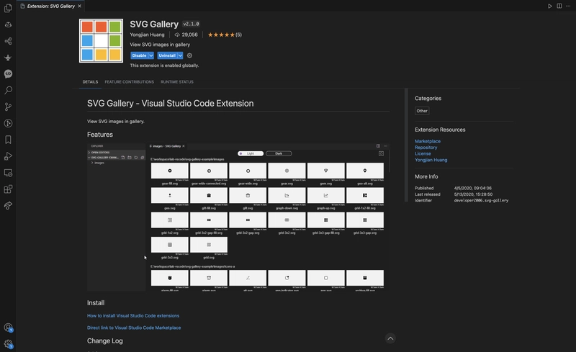
Task: Open the Marketplace resource link
Action: coord(428,141)
